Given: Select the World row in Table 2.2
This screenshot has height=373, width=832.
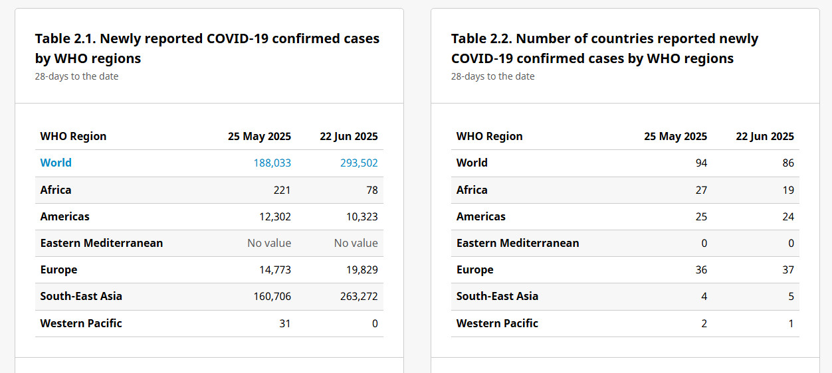Looking at the screenshot, I should pos(625,163).
